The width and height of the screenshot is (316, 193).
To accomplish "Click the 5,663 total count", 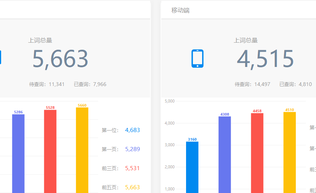I will point(60,59).
